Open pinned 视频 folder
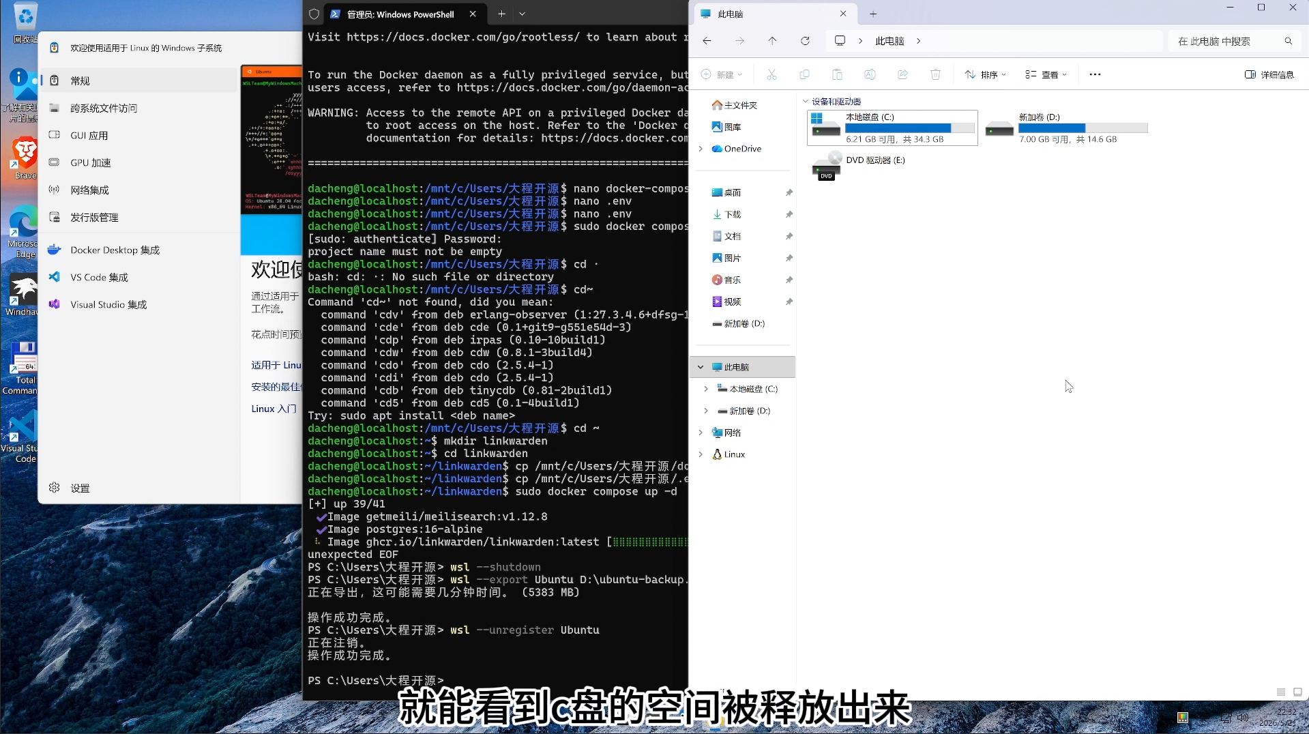The width and height of the screenshot is (1309, 734). click(726, 302)
